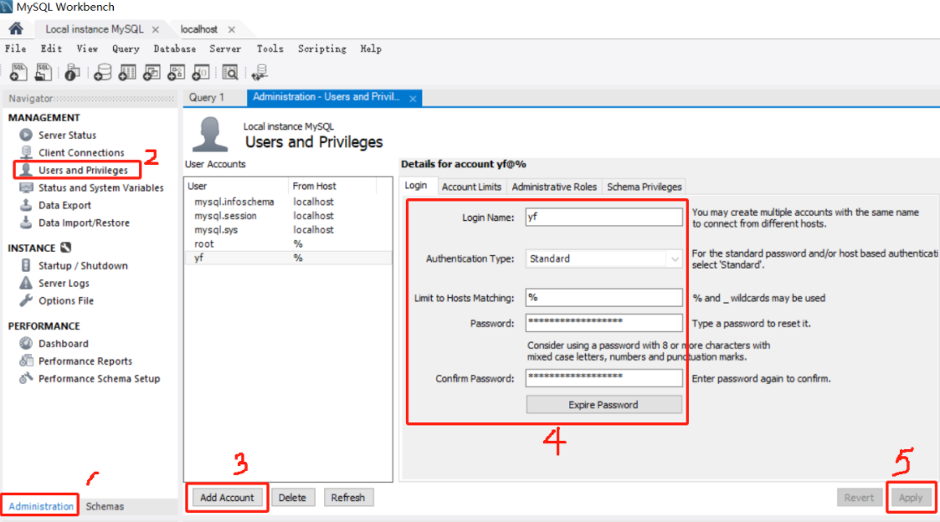Focus Limit to Hosts Matching field
This screenshot has height=522, width=940.
pos(604,297)
